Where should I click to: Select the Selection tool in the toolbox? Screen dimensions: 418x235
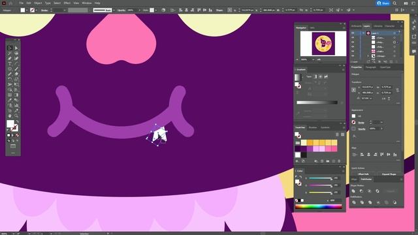click(x=10, y=48)
